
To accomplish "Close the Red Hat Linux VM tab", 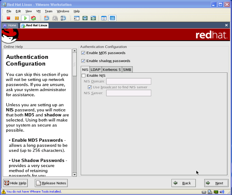I will [226, 25].
